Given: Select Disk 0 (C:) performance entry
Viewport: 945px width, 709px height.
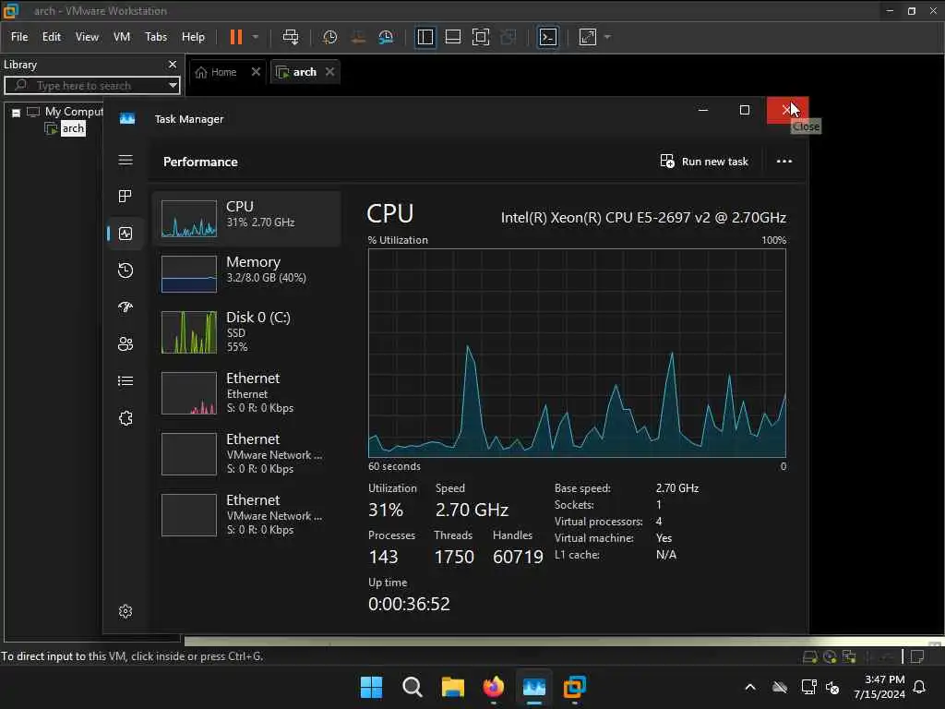Looking at the screenshot, I should click(x=246, y=332).
